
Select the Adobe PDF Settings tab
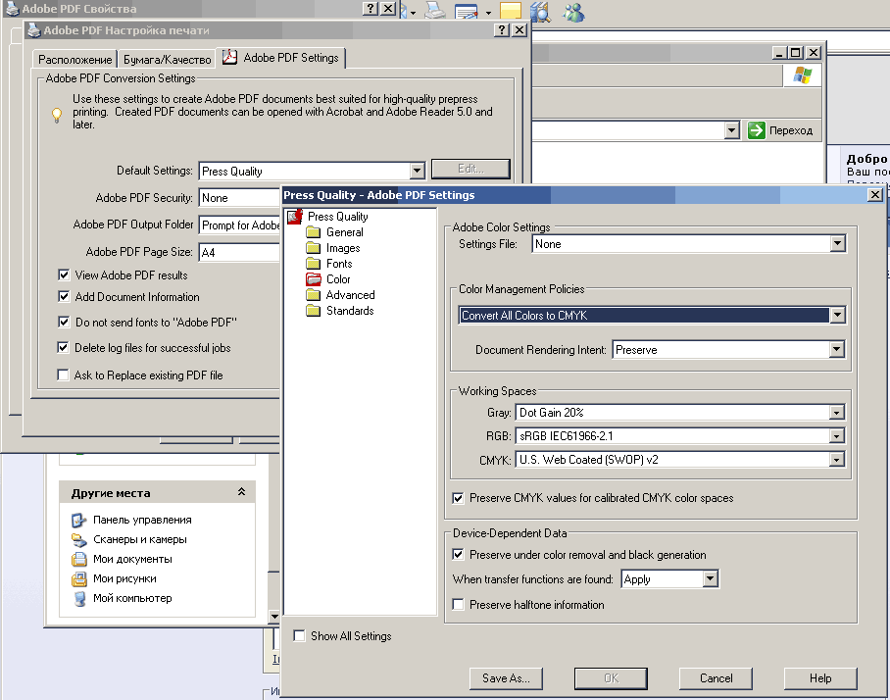click(x=281, y=58)
